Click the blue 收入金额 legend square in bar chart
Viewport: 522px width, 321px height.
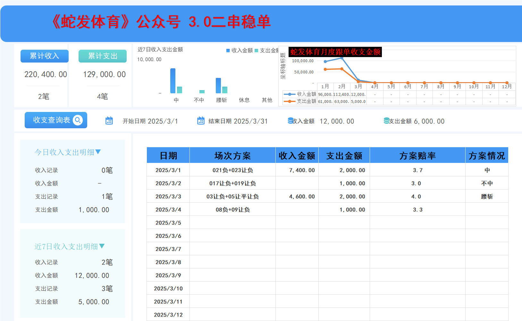tap(228, 50)
